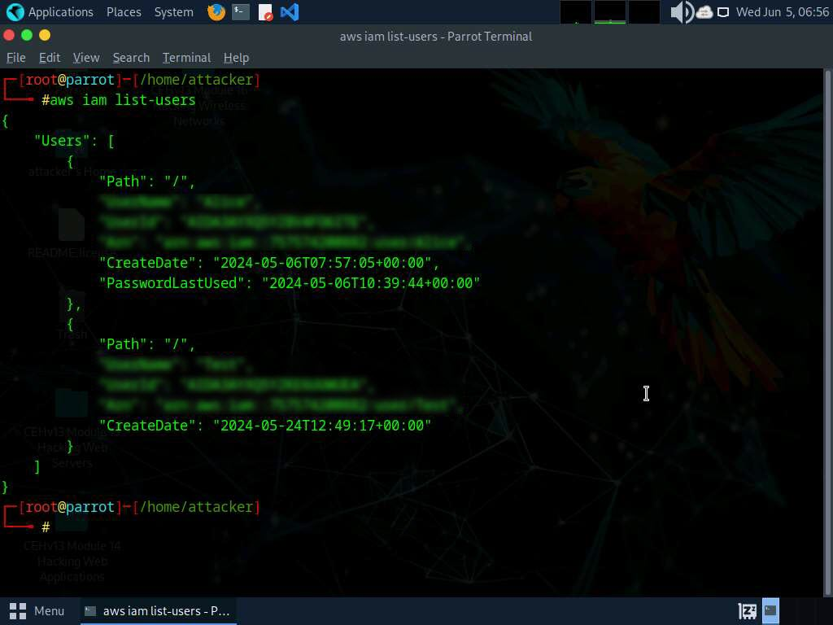
Task: Open the bottom-left Menu button
Action: click(37, 610)
